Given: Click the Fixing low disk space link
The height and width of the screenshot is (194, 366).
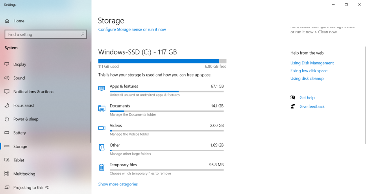Looking at the screenshot, I should pyautogui.click(x=309, y=71).
